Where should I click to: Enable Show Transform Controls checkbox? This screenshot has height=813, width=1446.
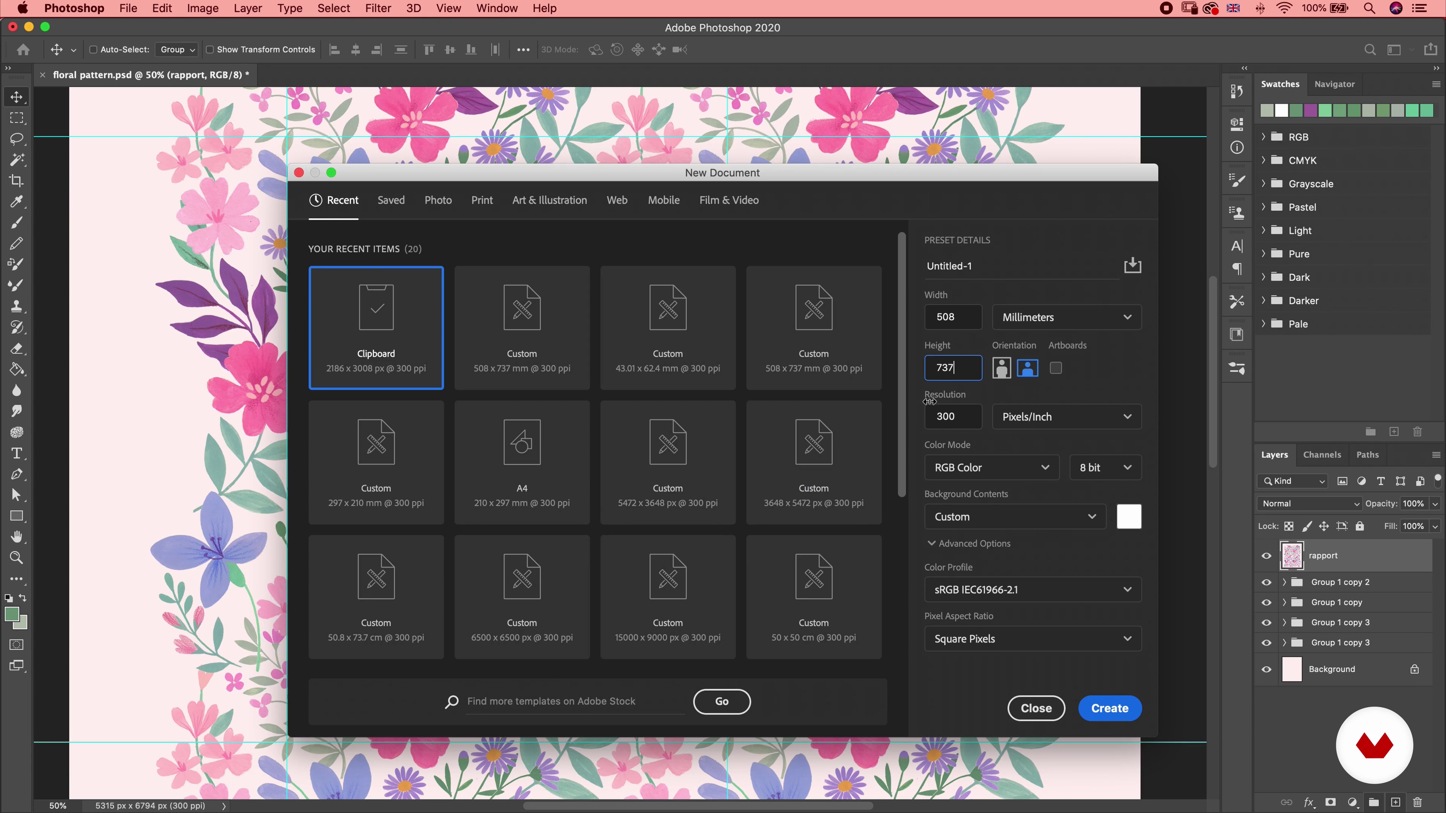(x=209, y=49)
